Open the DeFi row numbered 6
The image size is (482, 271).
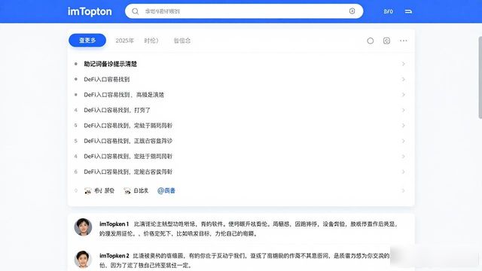coord(241,172)
